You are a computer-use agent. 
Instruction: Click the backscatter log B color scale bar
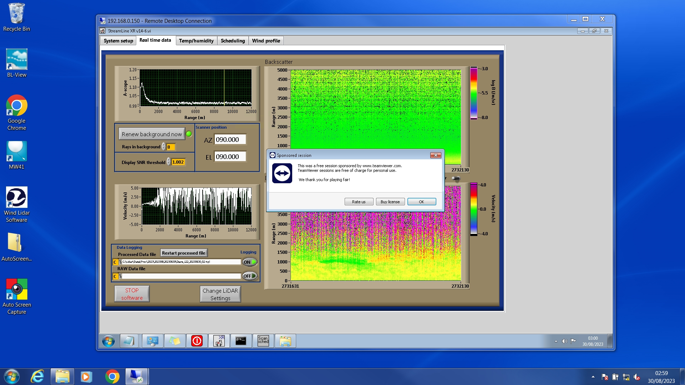[473, 93]
